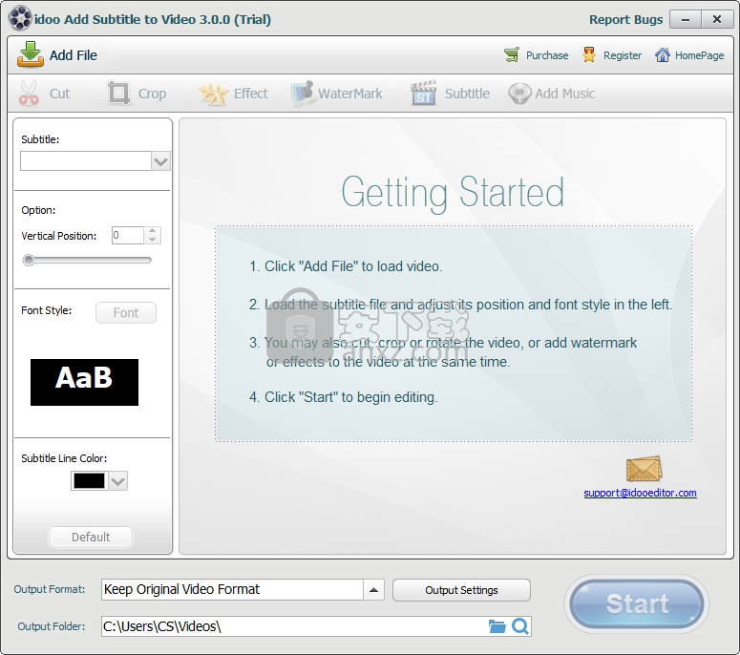
Task: Close the idoo Add Subtitle window
Action: coord(716,19)
